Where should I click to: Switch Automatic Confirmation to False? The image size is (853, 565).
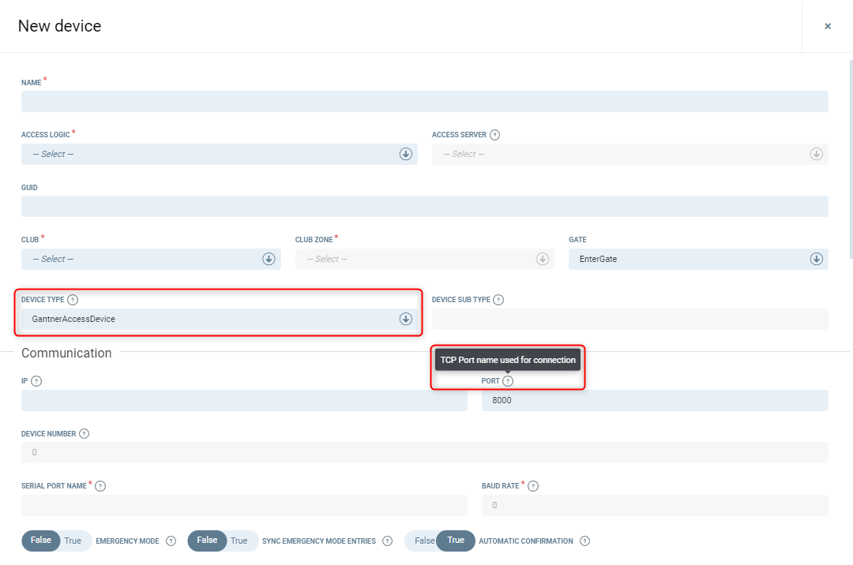point(424,541)
